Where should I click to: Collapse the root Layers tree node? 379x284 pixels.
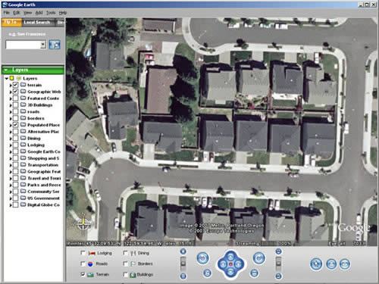point(7,79)
